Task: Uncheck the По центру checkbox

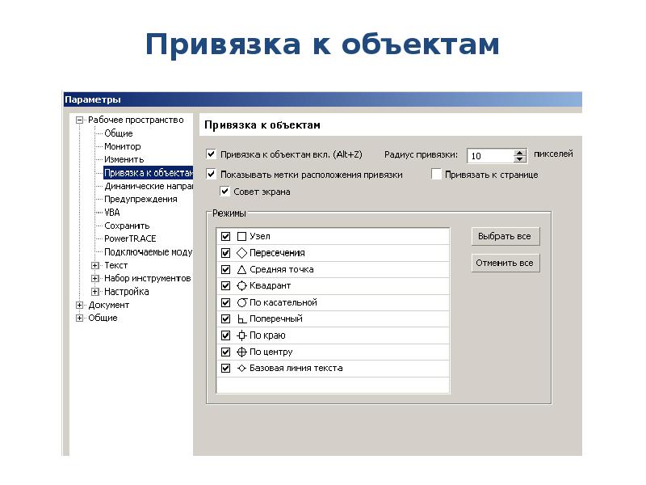Action: click(225, 352)
